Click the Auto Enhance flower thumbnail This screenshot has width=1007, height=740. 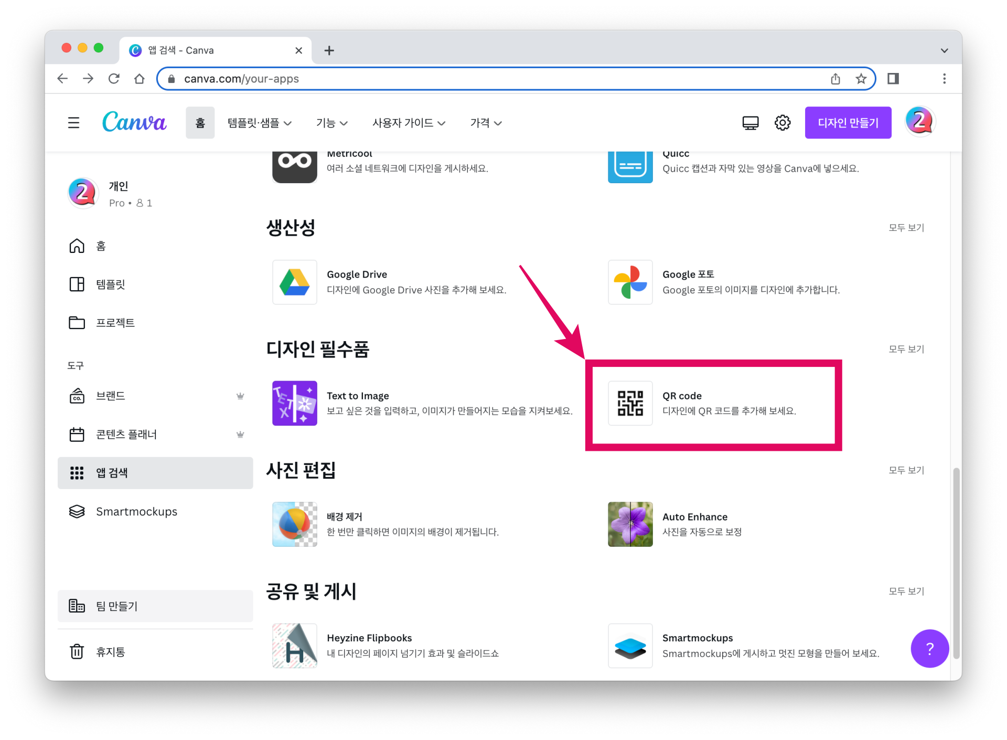630,524
